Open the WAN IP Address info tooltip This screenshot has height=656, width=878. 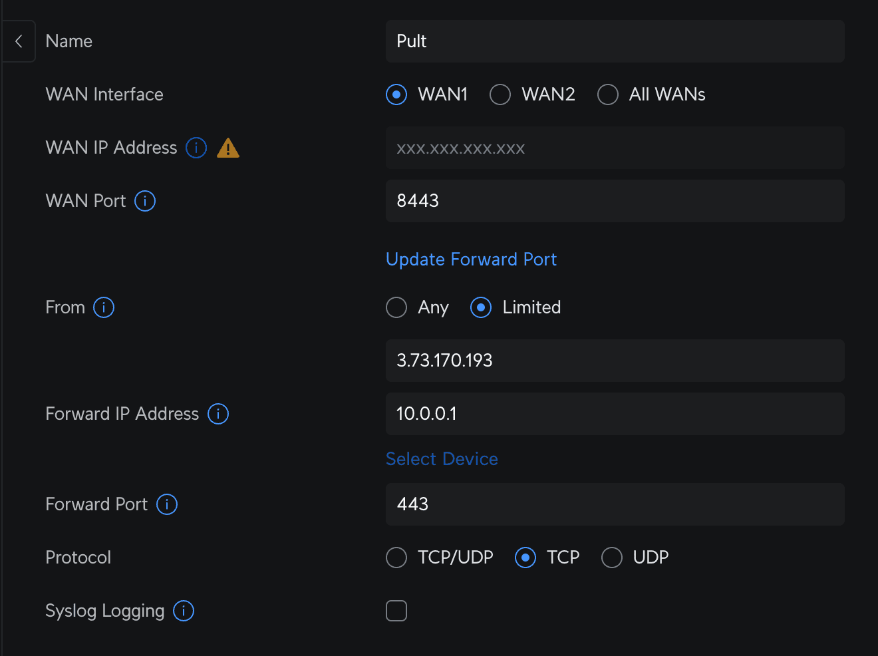coord(196,148)
